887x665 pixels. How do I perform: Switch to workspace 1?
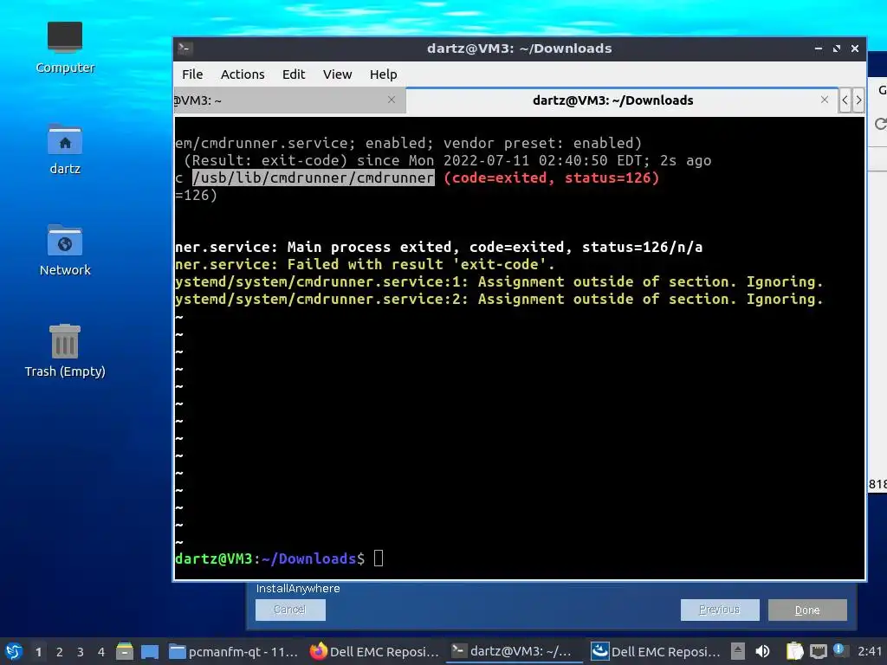(38, 651)
